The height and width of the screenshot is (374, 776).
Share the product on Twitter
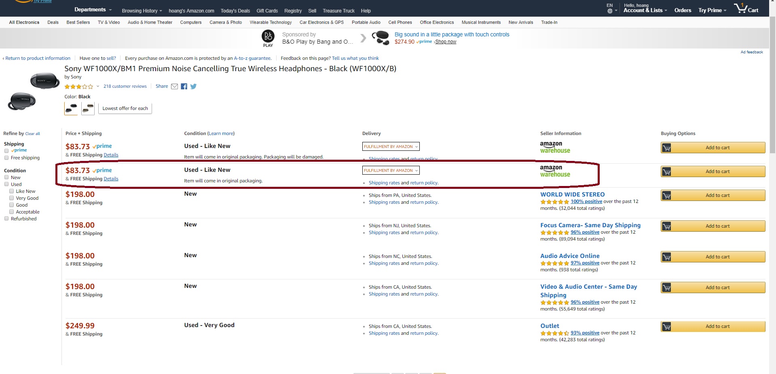[193, 87]
